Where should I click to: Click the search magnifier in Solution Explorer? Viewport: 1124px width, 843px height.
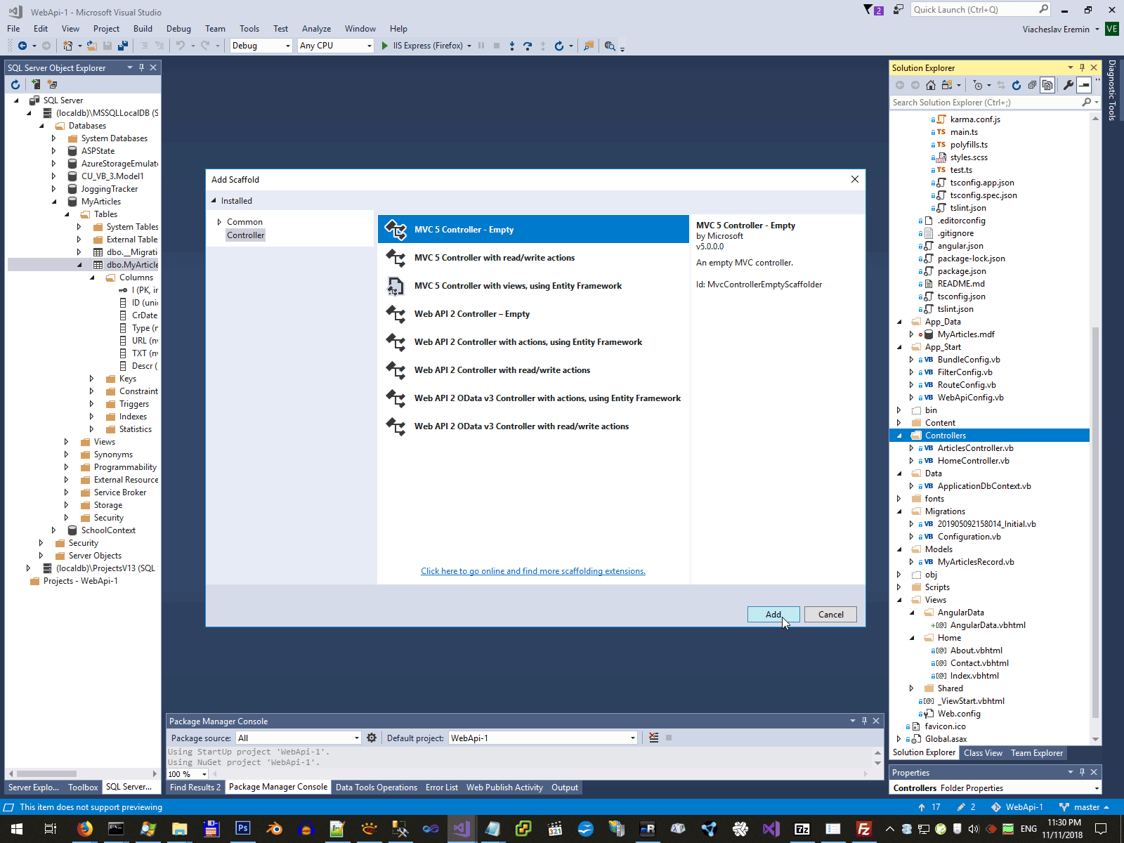1087,103
